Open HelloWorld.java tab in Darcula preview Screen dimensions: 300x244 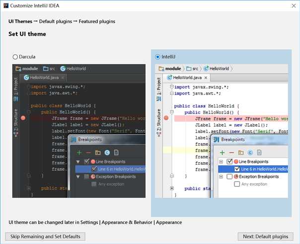44,78
